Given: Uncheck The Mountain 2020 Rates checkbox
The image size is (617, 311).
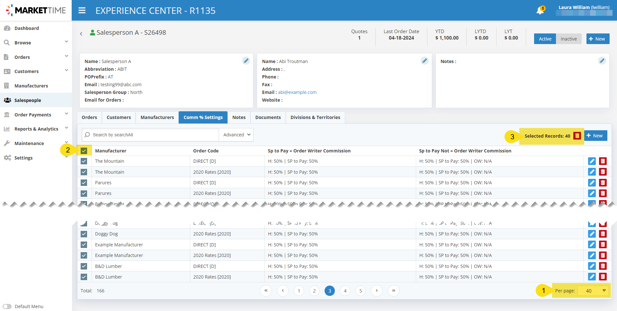Looking at the screenshot, I should click(84, 172).
